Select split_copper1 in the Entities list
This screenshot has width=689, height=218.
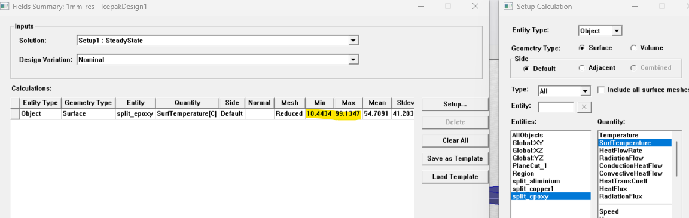[x=532, y=189]
